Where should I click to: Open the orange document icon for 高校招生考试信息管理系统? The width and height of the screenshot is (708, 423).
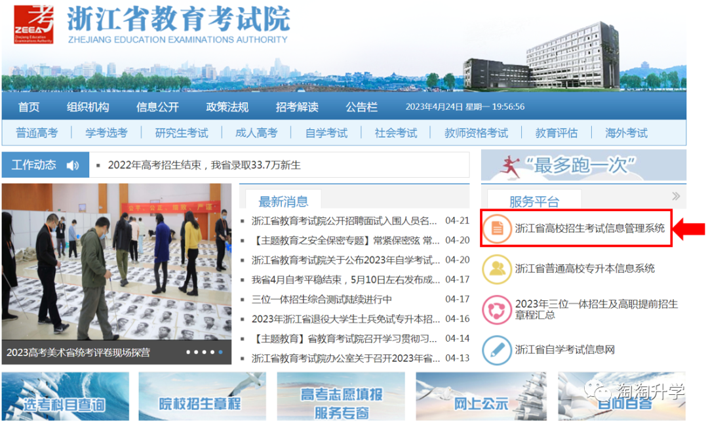point(497,228)
